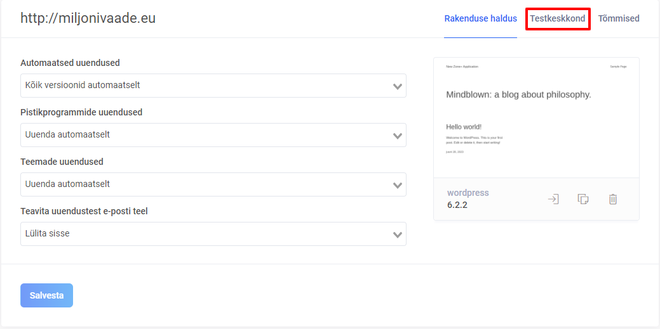Click chevron arrow of Automaatsed uuendused field
The width and height of the screenshot is (660, 329).
(398, 86)
